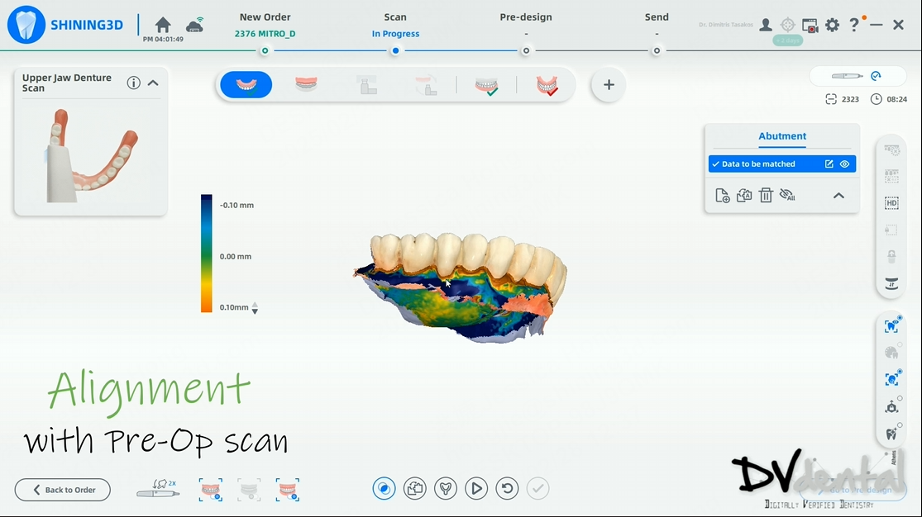Screen dimensions: 922x517
Task: Collapse the Abutment panel with chevron
Action: tap(838, 196)
